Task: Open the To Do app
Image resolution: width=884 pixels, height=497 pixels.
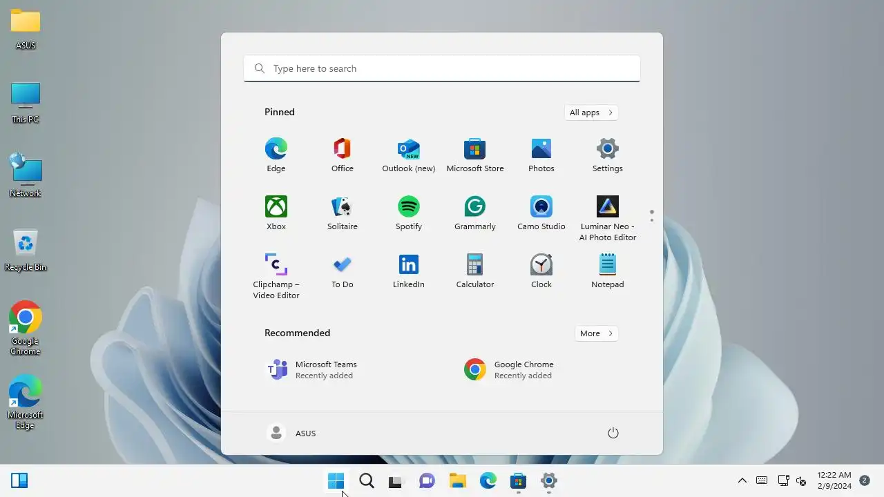Action: 343,271
